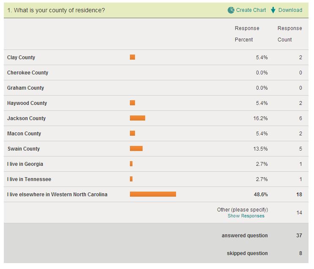Click the small Georgia response bar
Viewport: 314px width, 269px height.
click(131, 164)
